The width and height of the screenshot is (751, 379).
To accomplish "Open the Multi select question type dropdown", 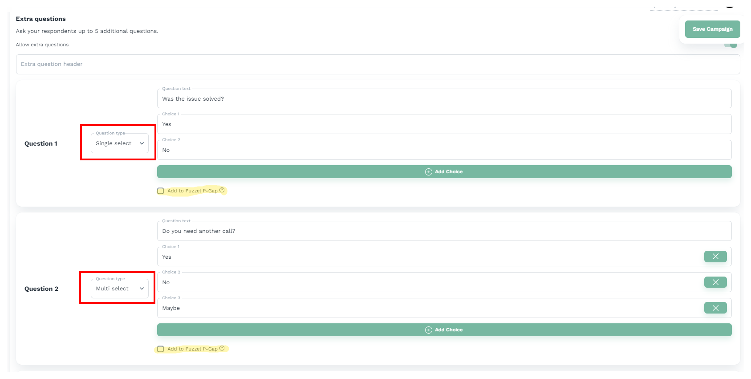I will (120, 289).
